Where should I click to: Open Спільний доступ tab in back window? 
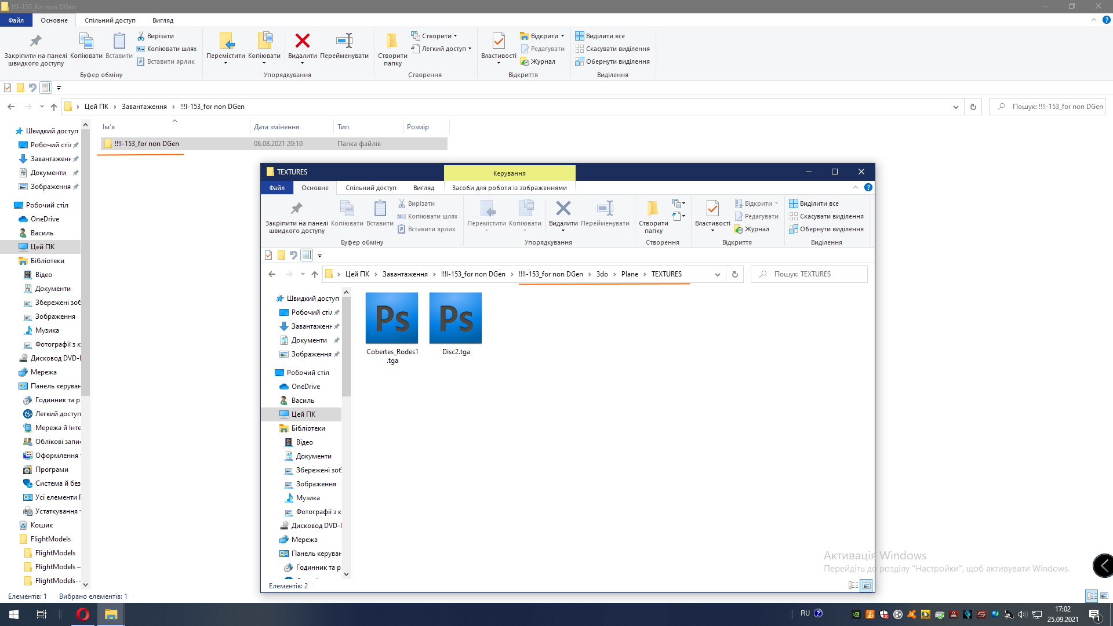tap(110, 20)
